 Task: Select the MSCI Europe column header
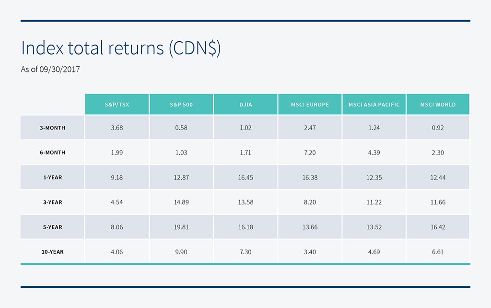[310, 105]
